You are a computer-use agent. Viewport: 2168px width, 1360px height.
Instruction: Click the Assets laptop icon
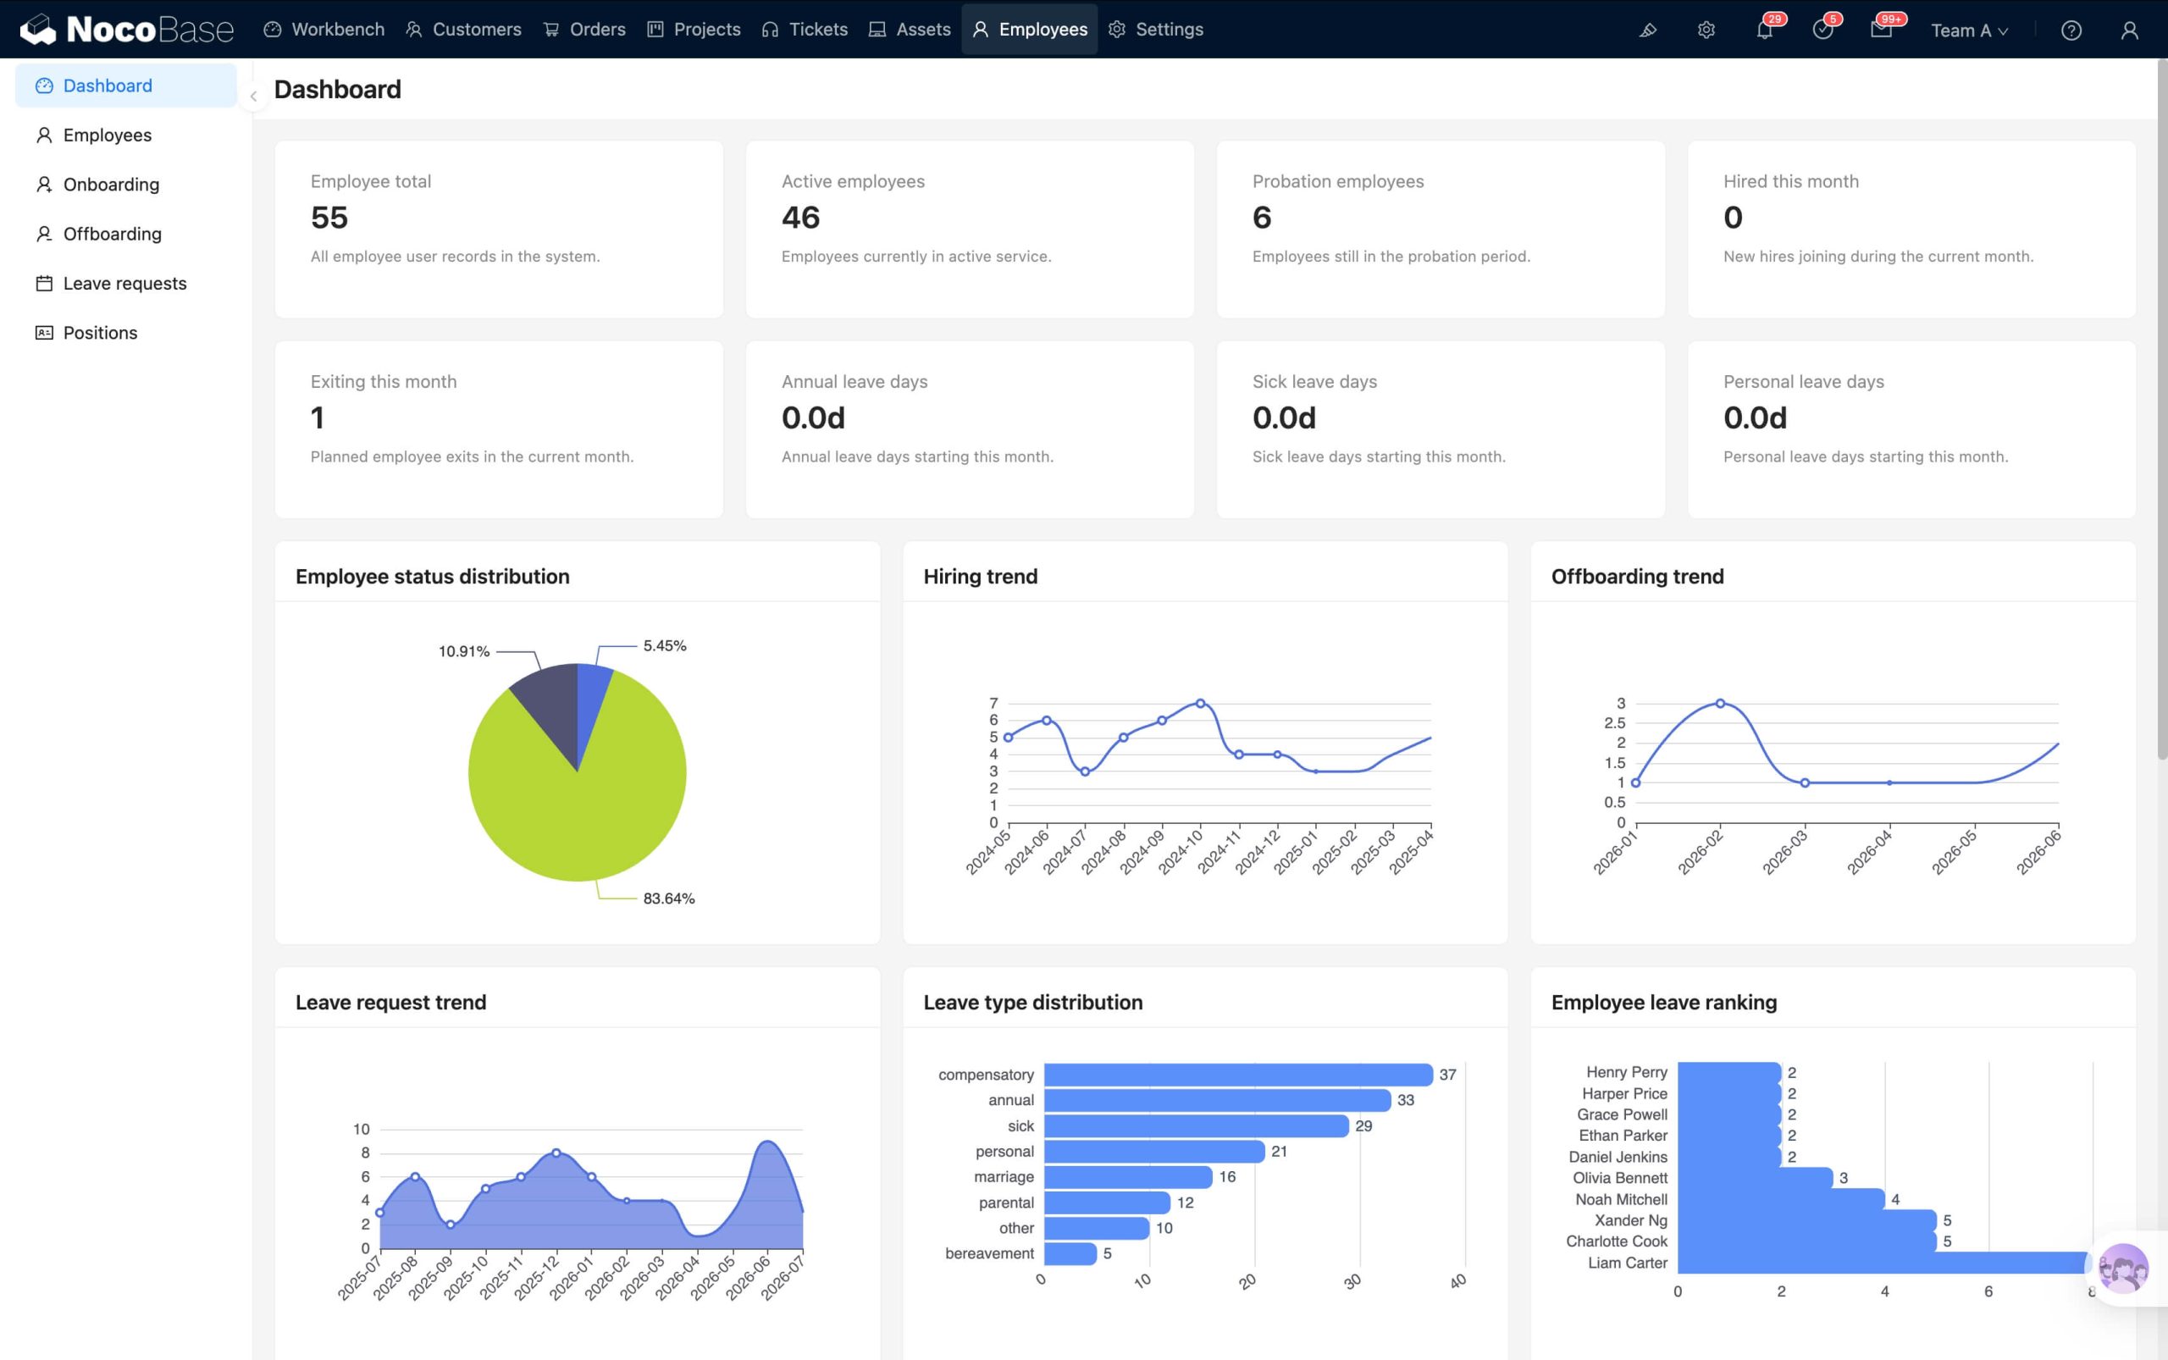877,30
